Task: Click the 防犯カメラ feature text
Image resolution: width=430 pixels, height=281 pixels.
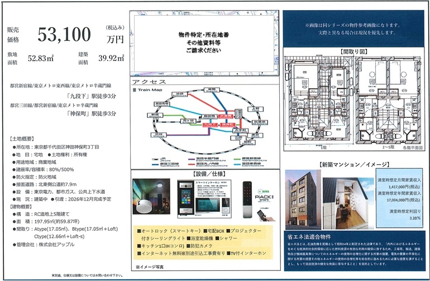Action: pos(199,246)
